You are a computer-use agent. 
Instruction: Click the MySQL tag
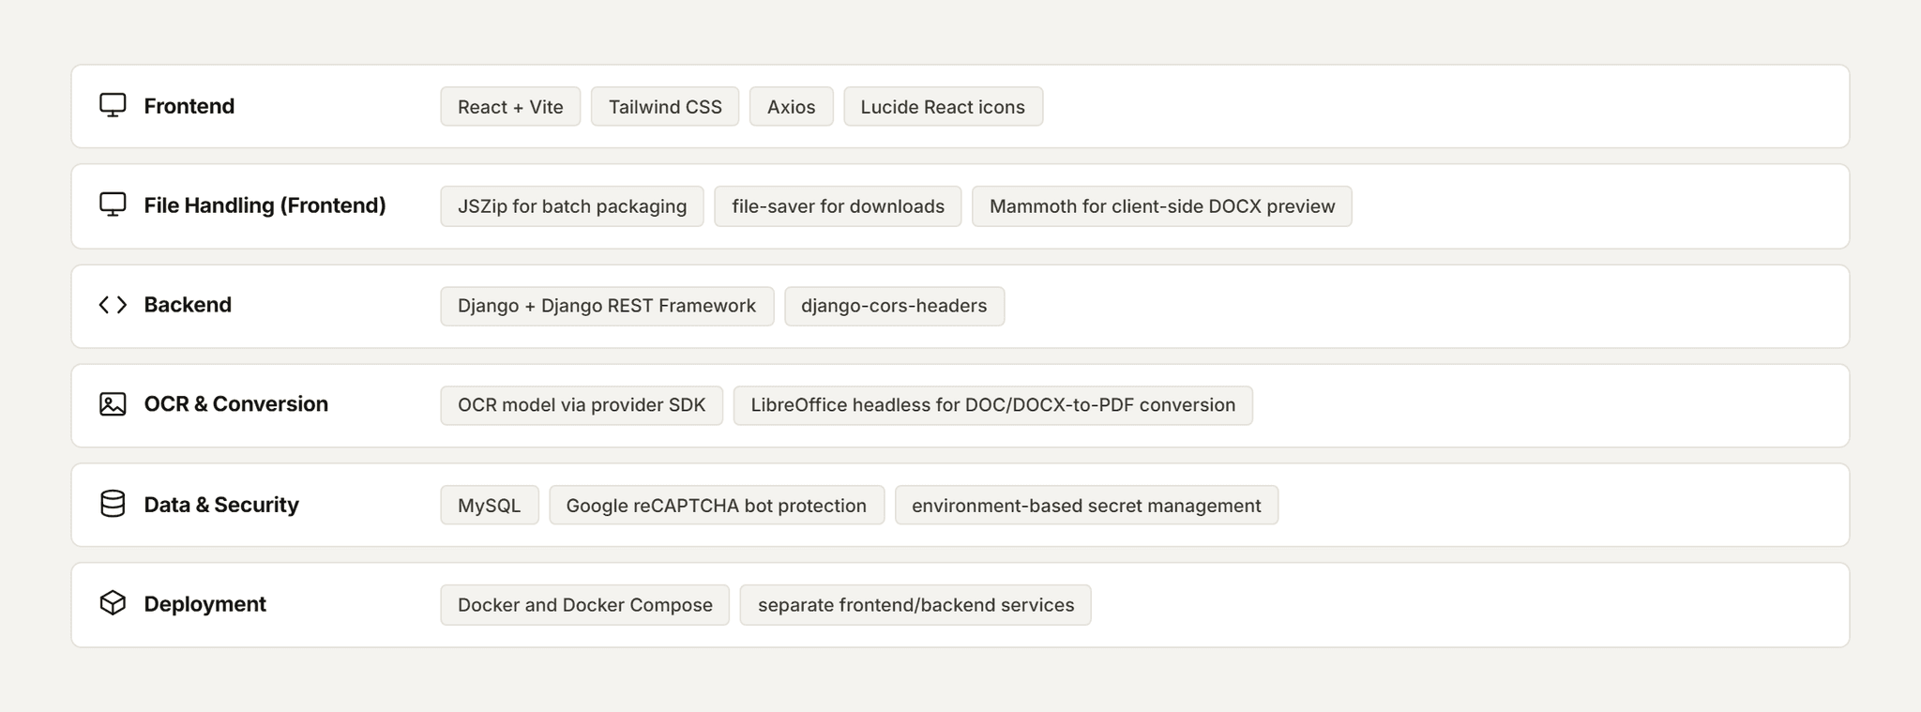(490, 506)
